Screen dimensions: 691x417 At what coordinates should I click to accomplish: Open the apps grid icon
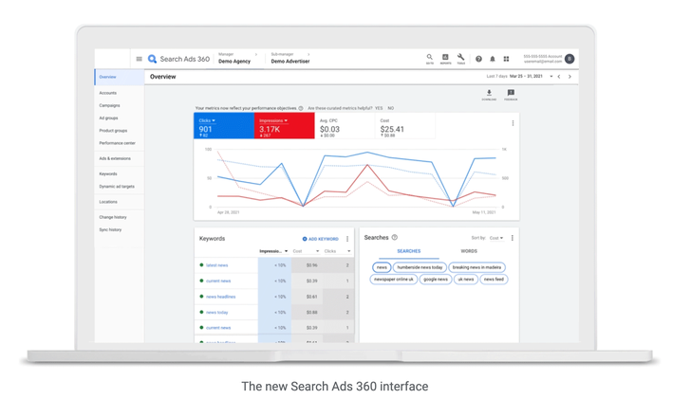pos(506,59)
